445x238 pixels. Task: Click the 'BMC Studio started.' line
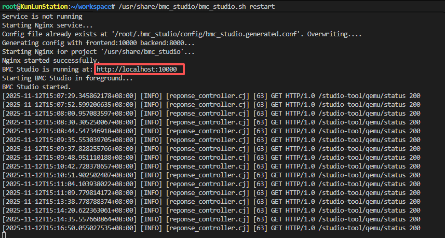[x=37, y=87]
